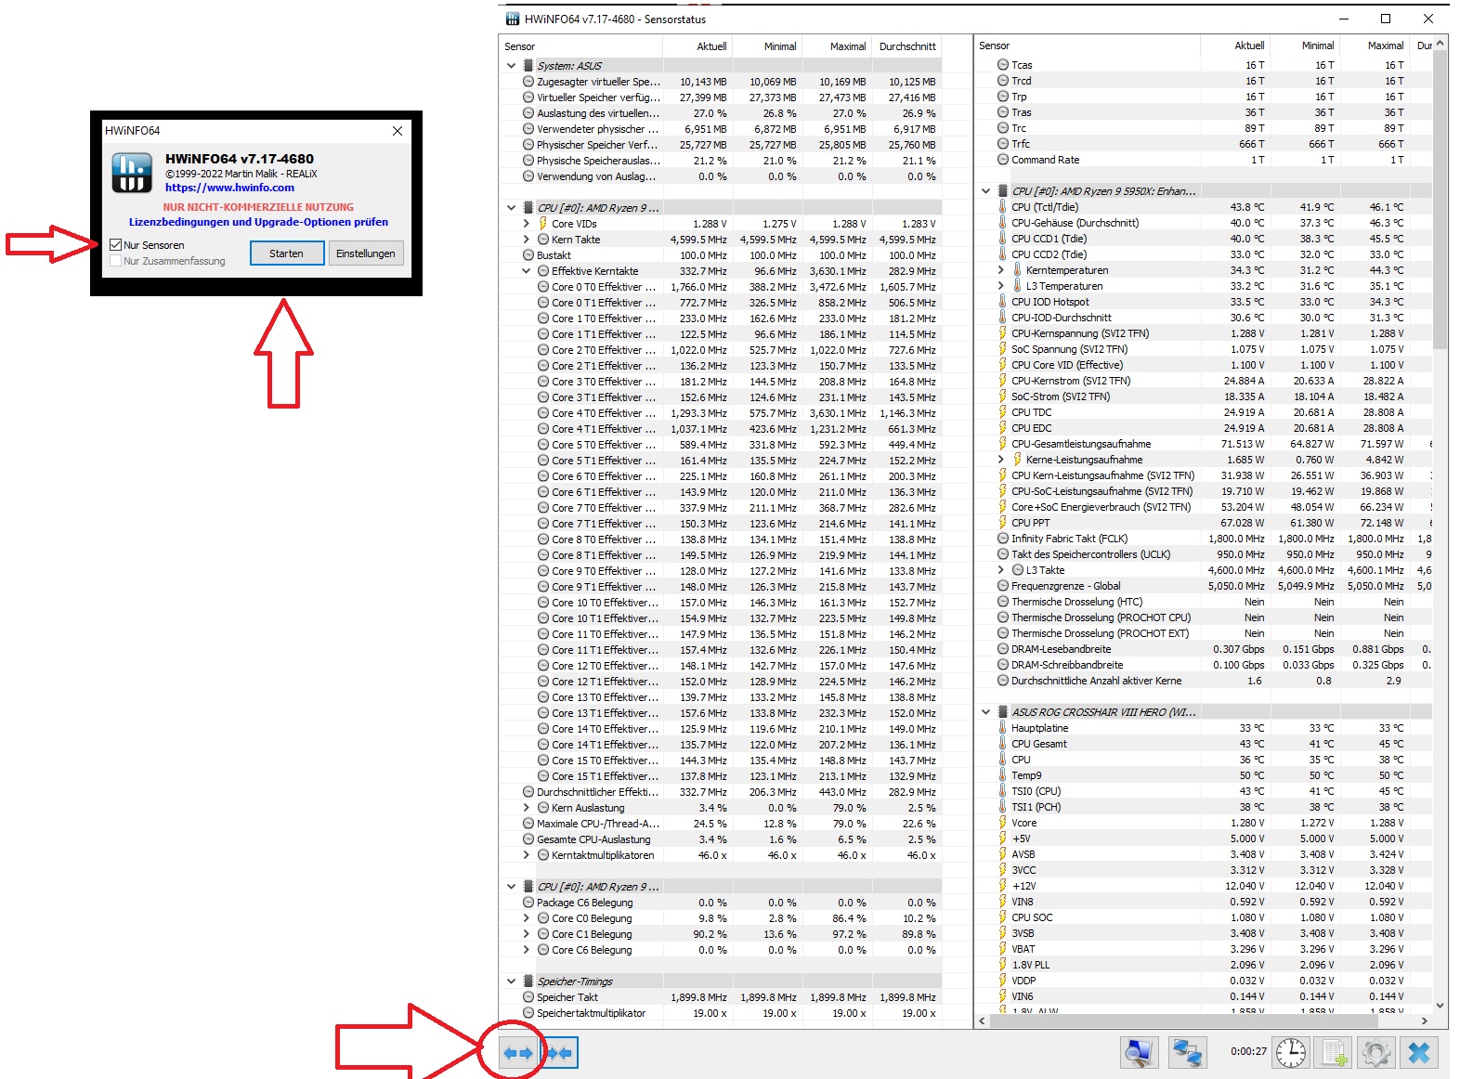Image resolution: width=1460 pixels, height=1079 pixels.
Task: Collapse the Effektive Kerntakte row
Action: 527,271
